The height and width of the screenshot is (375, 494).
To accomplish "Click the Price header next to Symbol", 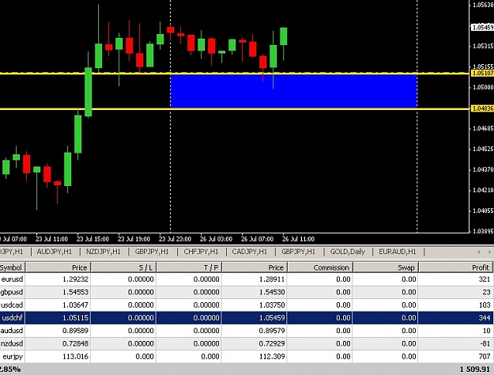I will pos(58,267).
